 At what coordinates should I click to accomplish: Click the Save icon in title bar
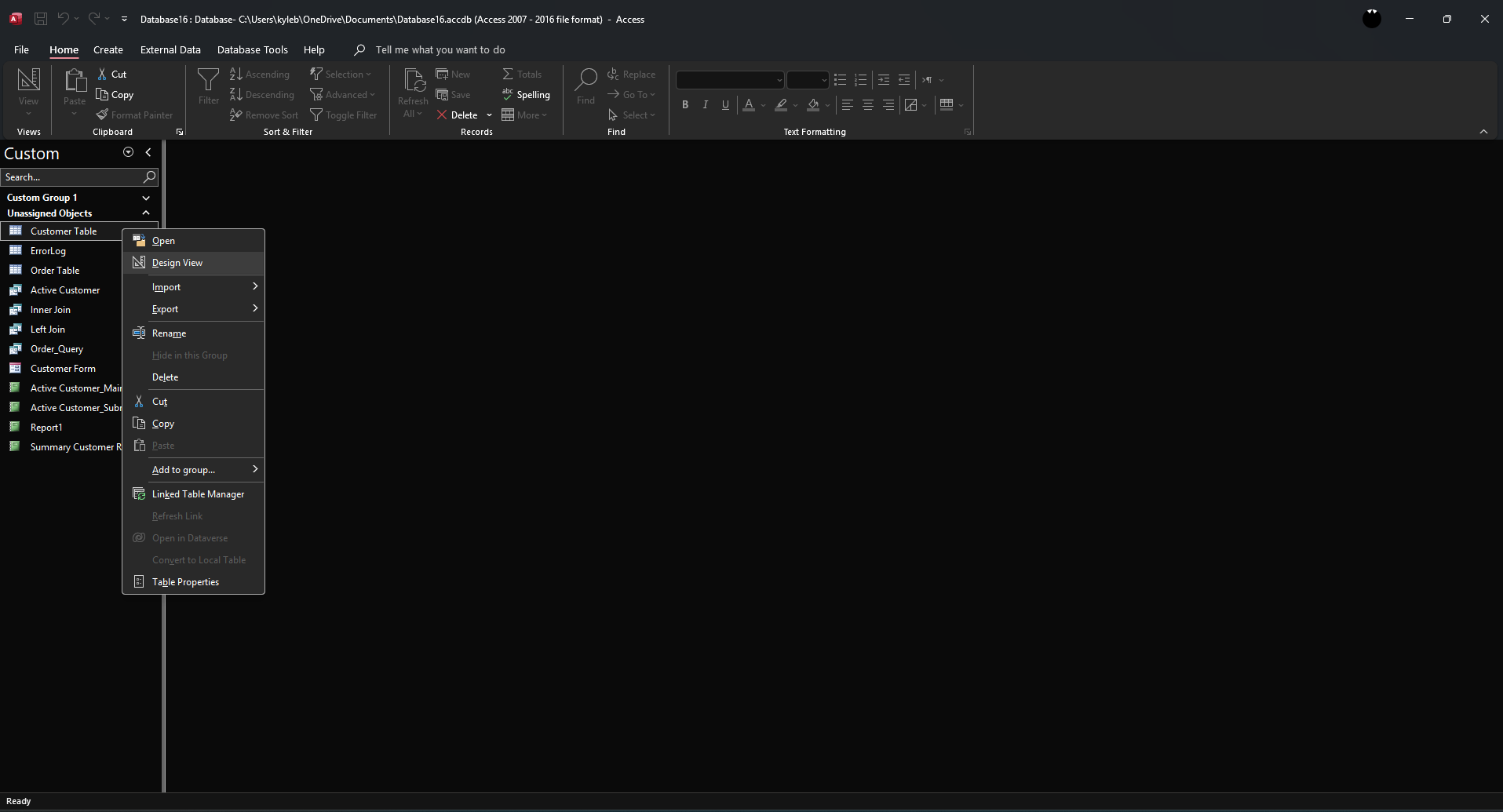coord(41,19)
